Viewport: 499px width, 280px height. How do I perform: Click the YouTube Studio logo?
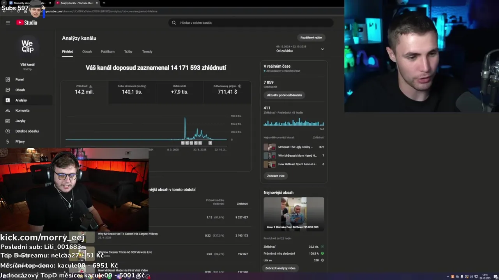27,23
